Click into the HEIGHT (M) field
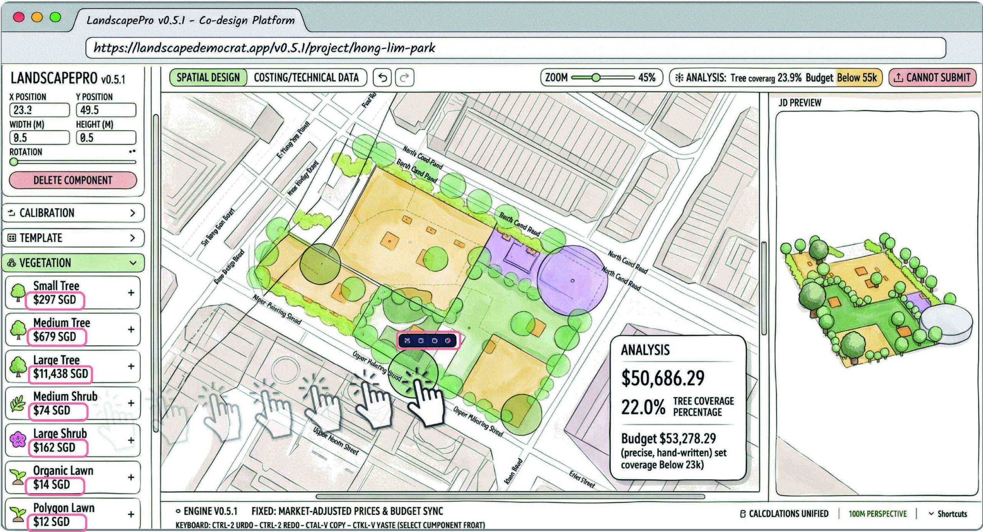The image size is (983, 532). coord(106,138)
